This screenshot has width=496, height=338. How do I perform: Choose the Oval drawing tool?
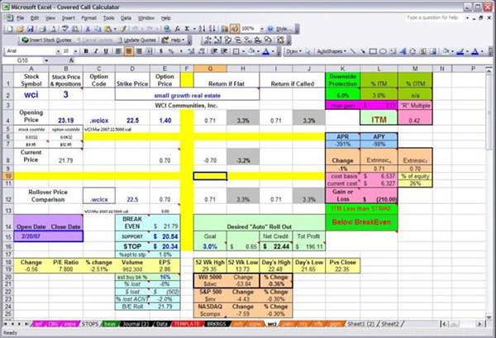tap(383, 51)
